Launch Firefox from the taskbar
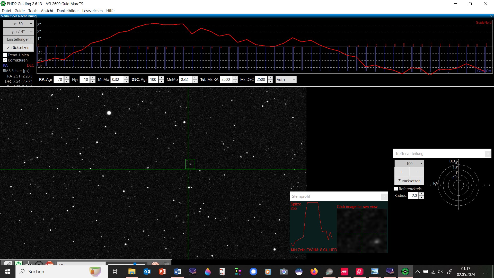 314,272
